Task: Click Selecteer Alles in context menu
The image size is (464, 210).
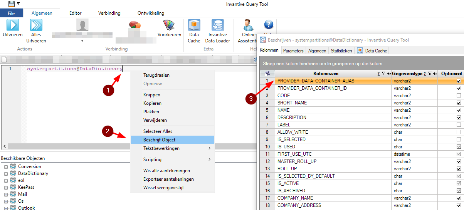Action: pos(172,131)
